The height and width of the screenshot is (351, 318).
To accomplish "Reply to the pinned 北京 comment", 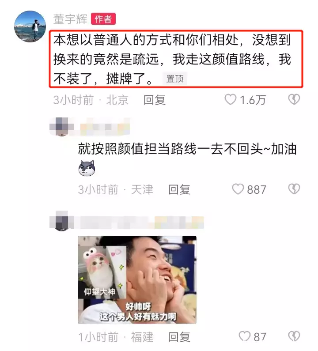I will point(155,100).
